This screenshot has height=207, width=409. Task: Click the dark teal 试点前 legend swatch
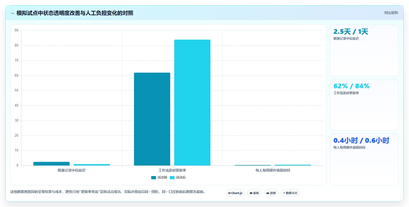point(154,177)
